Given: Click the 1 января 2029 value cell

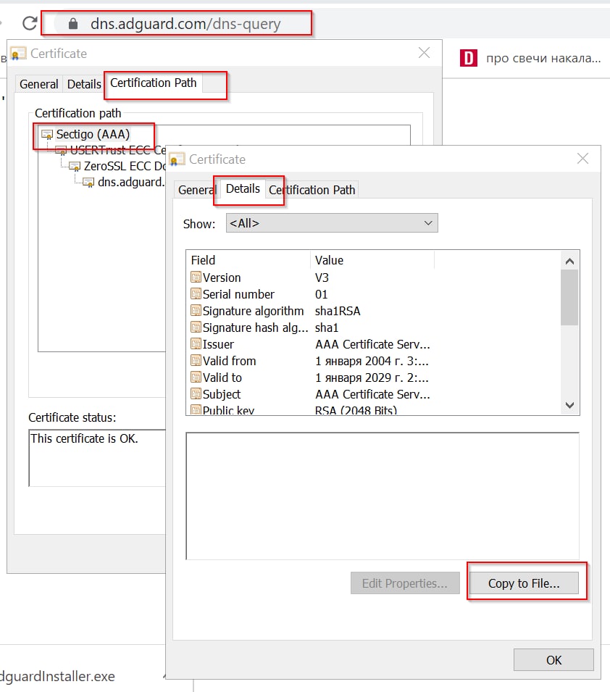Looking at the screenshot, I should tap(372, 378).
